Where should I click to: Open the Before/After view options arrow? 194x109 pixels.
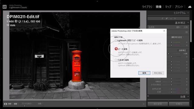click(13, 104)
